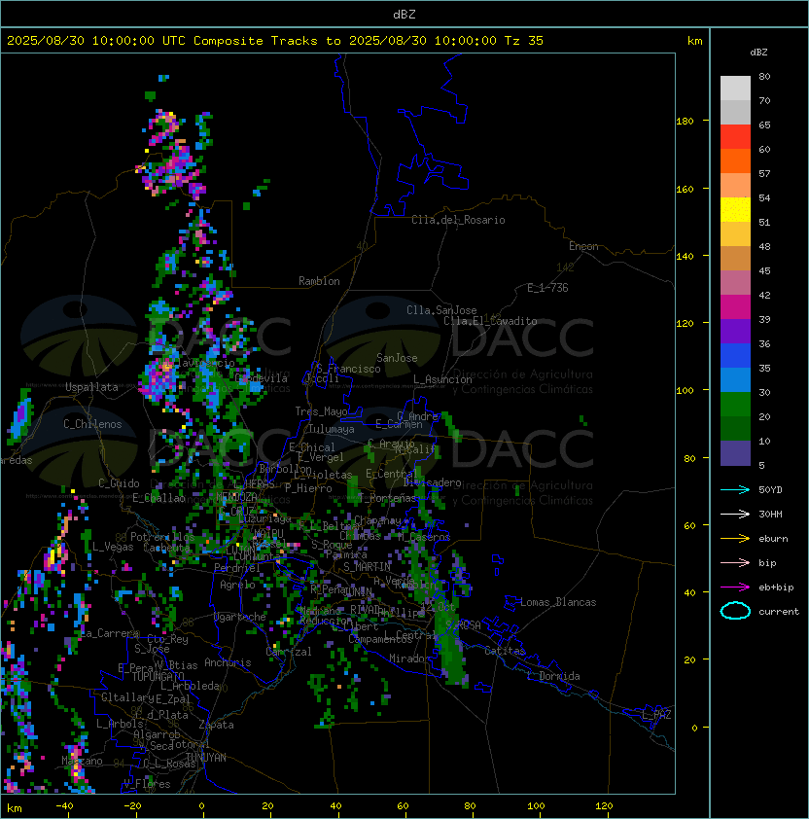Viewport: 809px width, 819px height.
Task: Click the white 30HM arrow icon
Action: pyautogui.click(x=735, y=515)
